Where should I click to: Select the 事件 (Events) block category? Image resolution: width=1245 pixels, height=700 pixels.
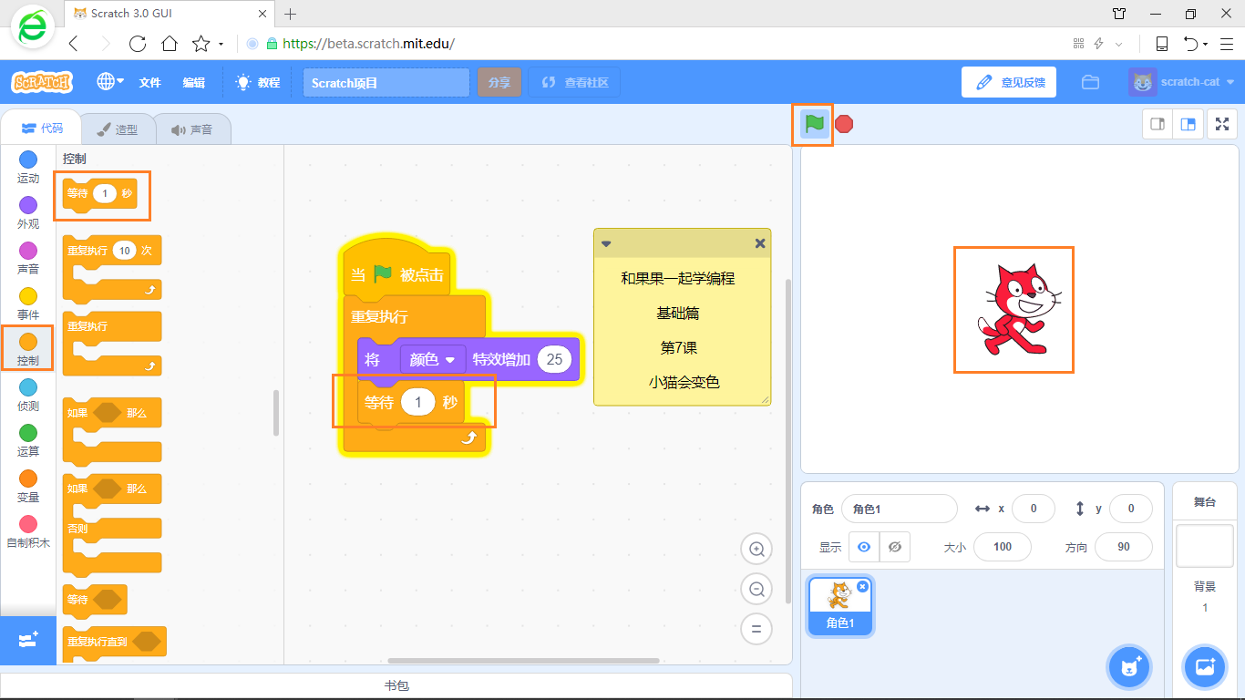click(x=28, y=304)
